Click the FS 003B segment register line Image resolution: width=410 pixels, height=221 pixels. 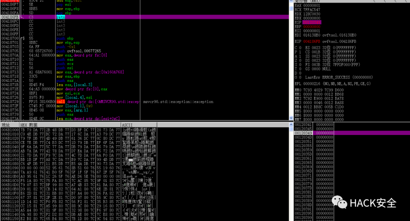333,64
